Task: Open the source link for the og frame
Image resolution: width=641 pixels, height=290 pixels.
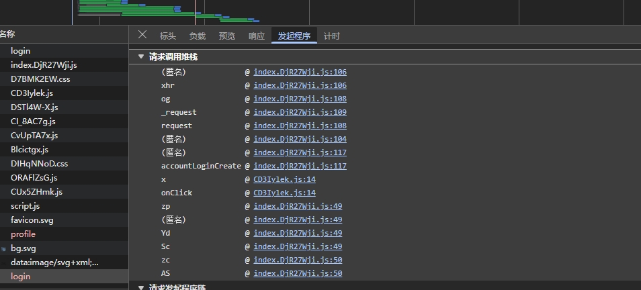Action: (300, 99)
